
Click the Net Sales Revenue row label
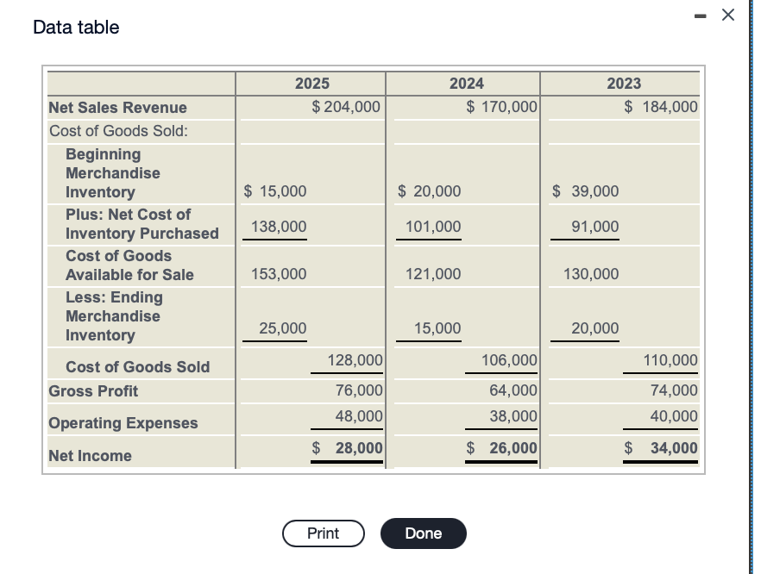(117, 107)
